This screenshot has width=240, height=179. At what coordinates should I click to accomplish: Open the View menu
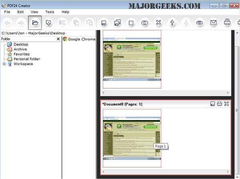pos(34,12)
